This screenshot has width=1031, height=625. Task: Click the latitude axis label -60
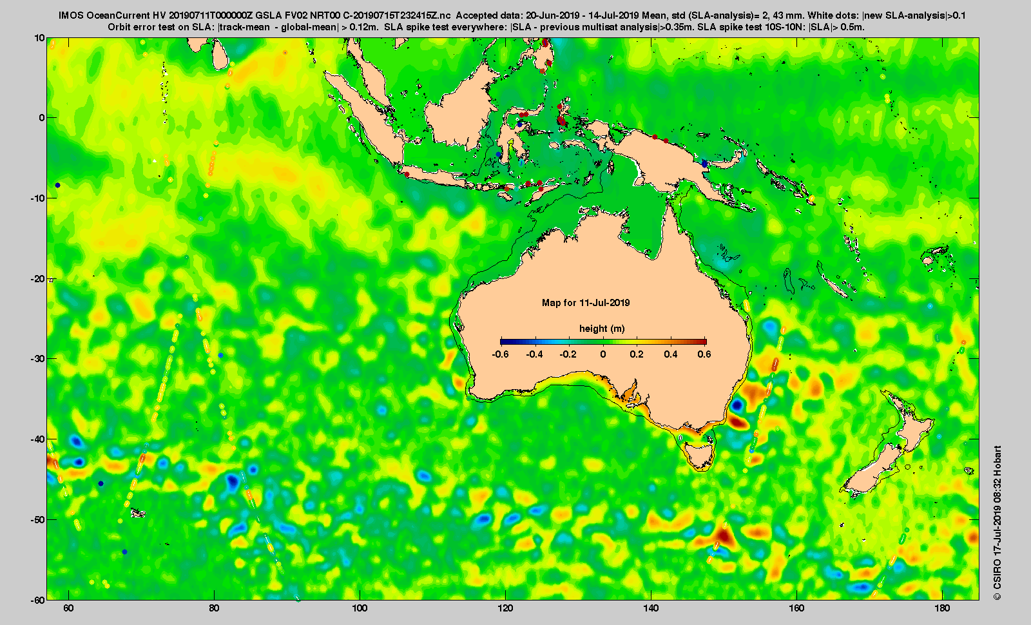pyautogui.click(x=38, y=600)
